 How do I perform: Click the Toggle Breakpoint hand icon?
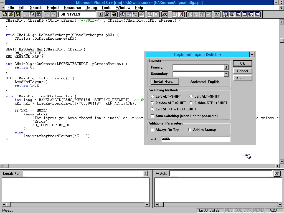[x=156, y=14]
